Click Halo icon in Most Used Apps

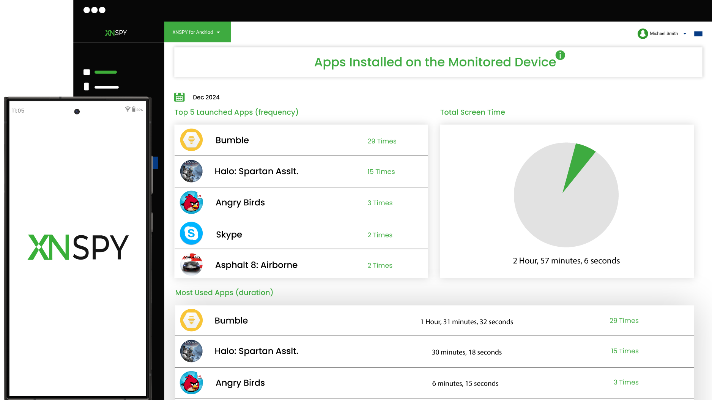click(191, 351)
